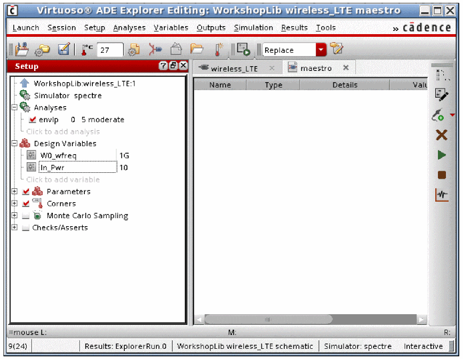Click the W0_wfreq value 1G
The height and width of the screenshot is (359, 463).
click(x=124, y=156)
